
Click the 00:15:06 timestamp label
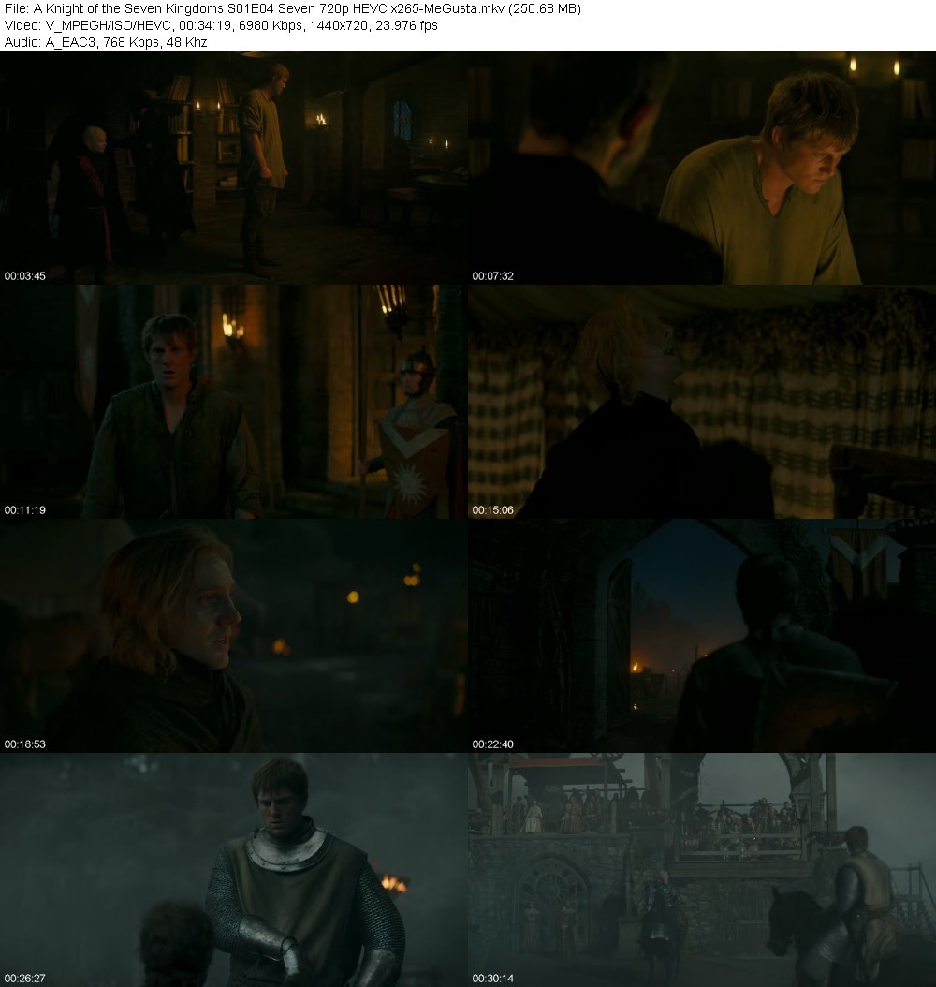point(493,510)
